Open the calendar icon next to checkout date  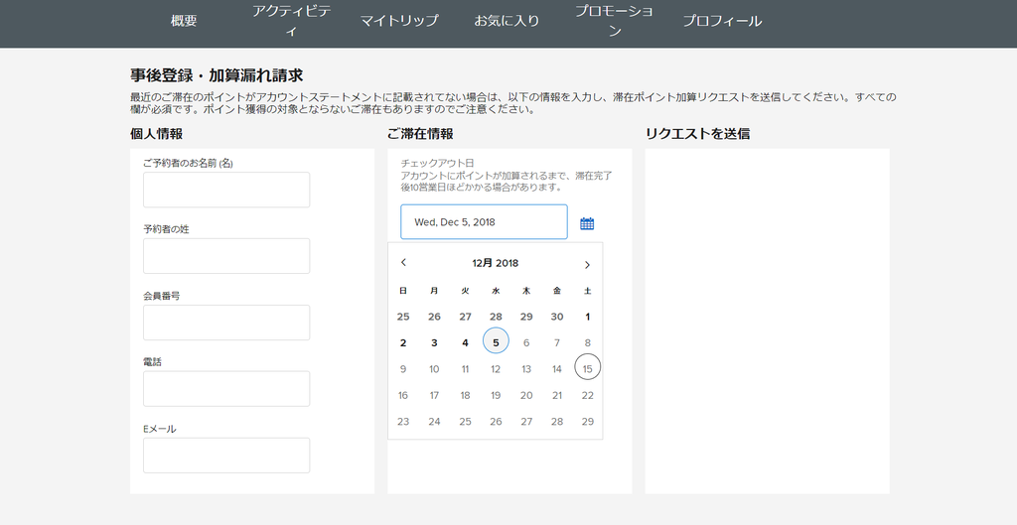(x=587, y=223)
